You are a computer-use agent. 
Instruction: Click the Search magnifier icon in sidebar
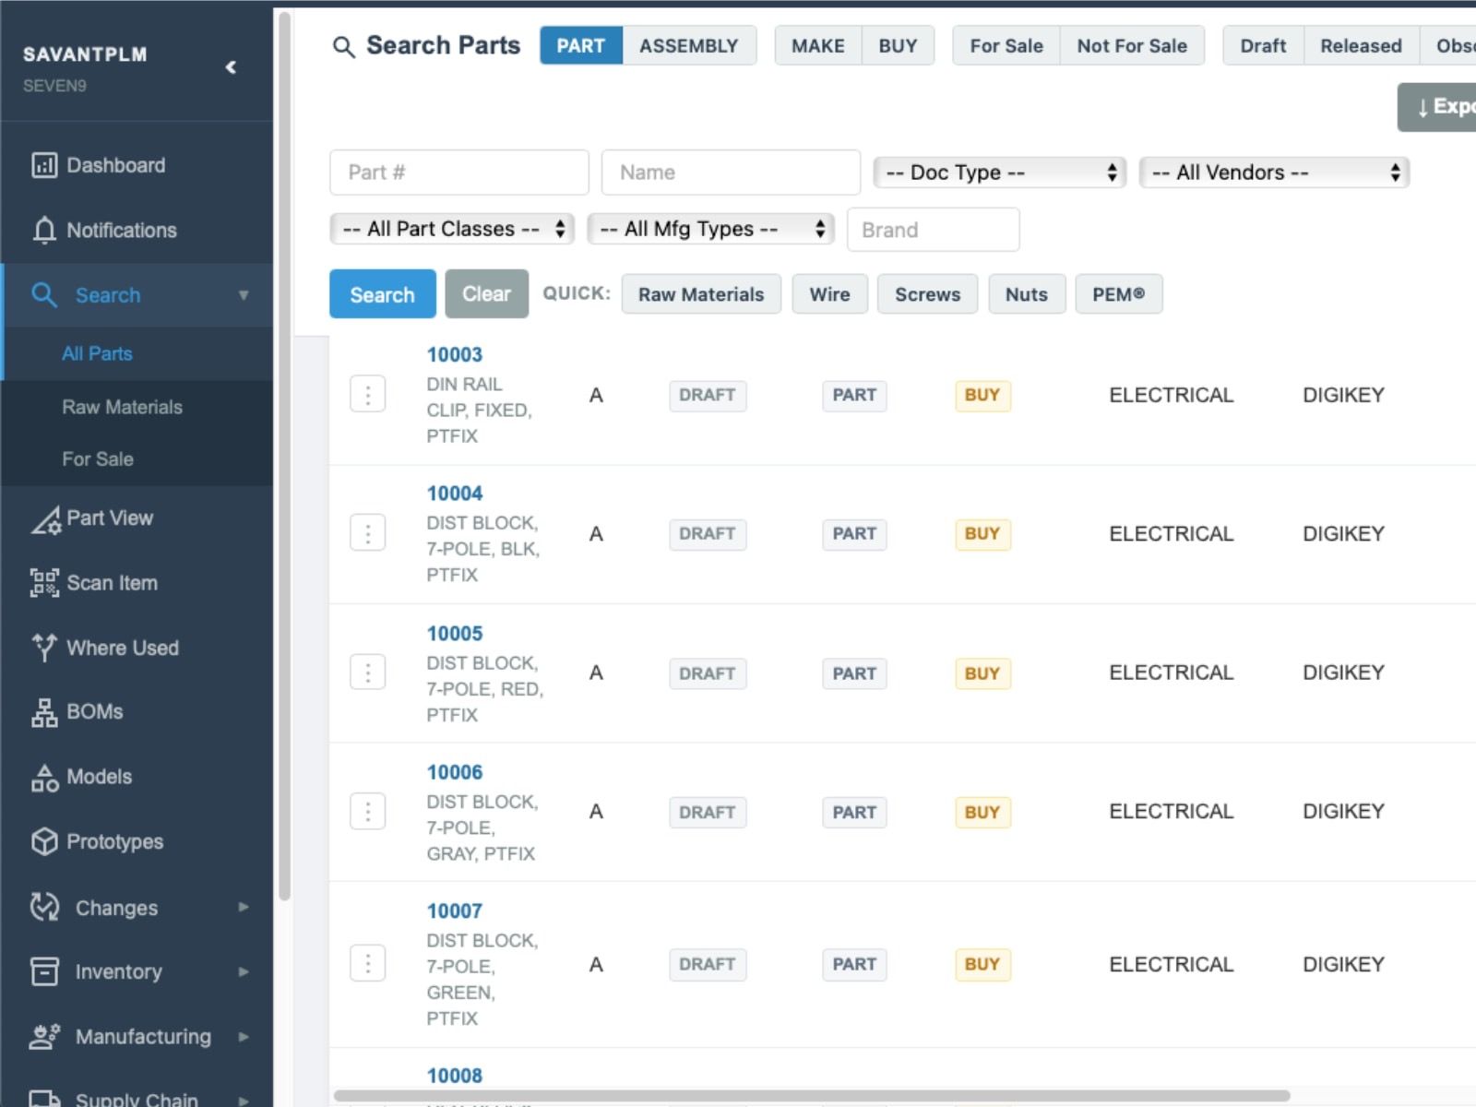[x=44, y=295]
